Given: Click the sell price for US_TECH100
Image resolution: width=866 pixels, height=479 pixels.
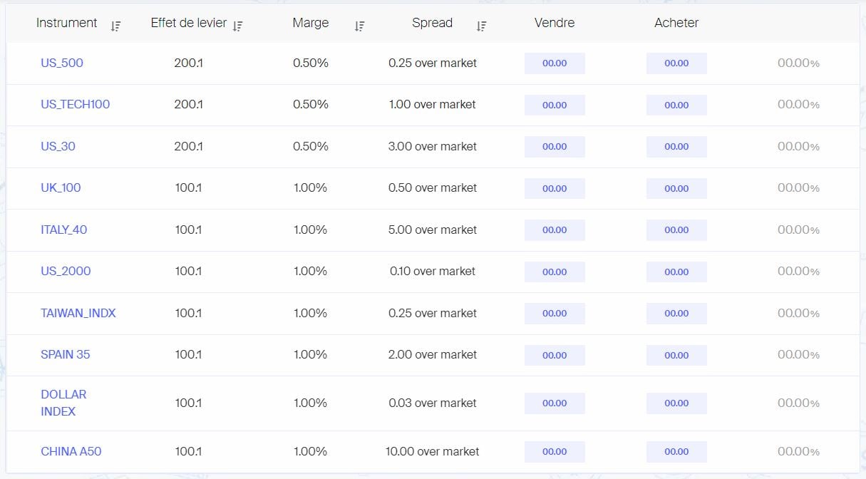Looking at the screenshot, I should pyautogui.click(x=555, y=105).
